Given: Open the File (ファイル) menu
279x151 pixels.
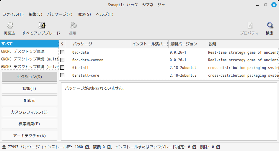Looking at the screenshot, I should (13, 14).
